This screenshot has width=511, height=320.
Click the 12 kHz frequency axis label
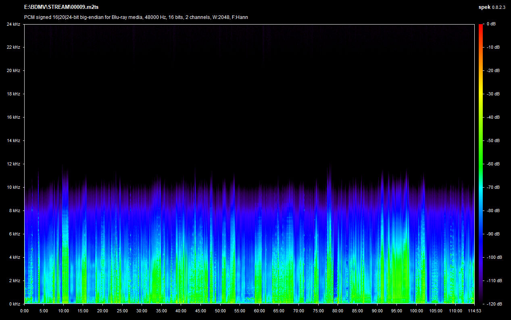point(13,164)
